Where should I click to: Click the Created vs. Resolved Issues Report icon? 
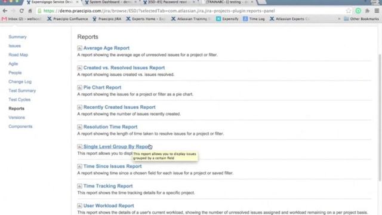(79, 67)
